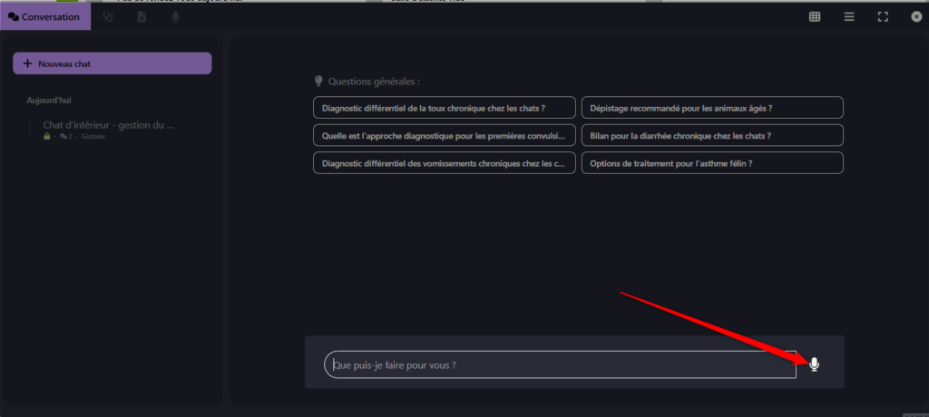Screen dimensions: 929x417
Task: Open the hamburger list menu icon
Action: (x=849, y=16)
